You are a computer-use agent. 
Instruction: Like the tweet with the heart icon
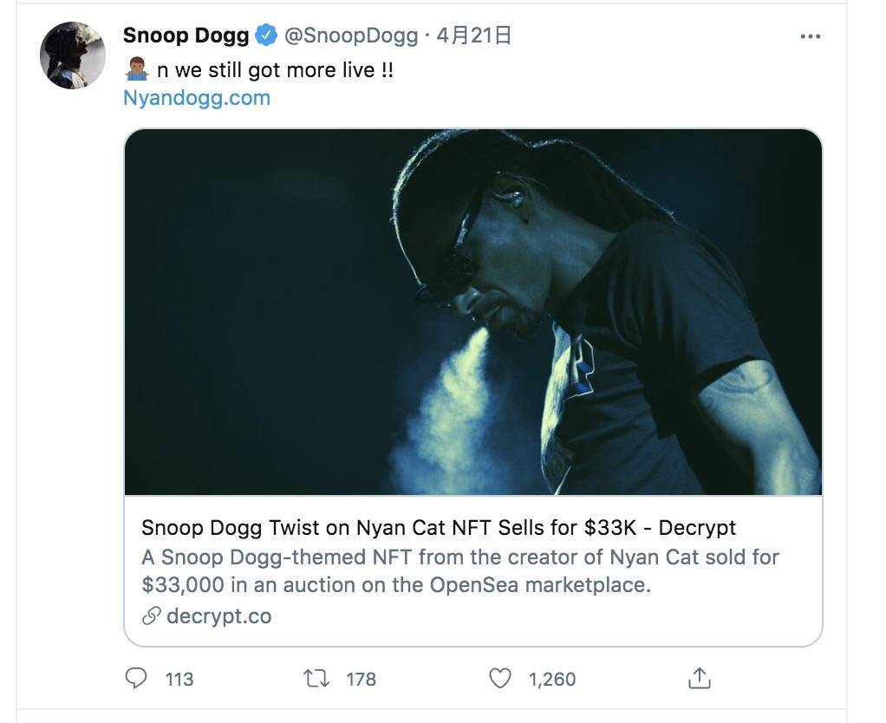tap(500, 678)
